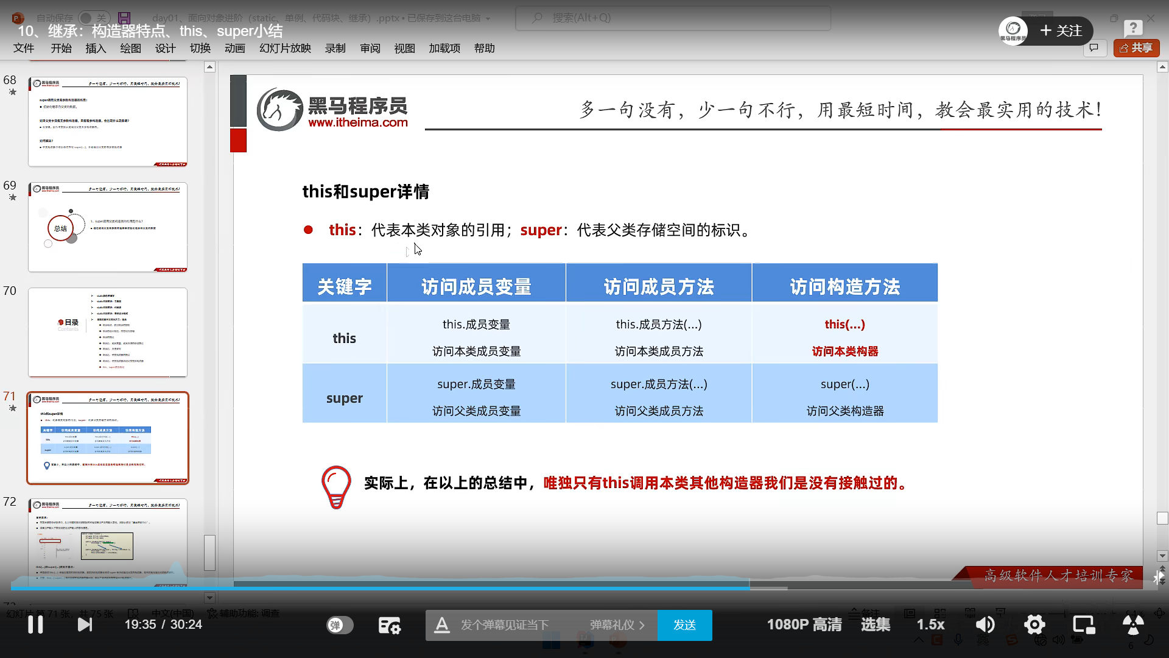Pause the video playback
Viewport: 1169px width, 658px height.
(x=35, y=624)
